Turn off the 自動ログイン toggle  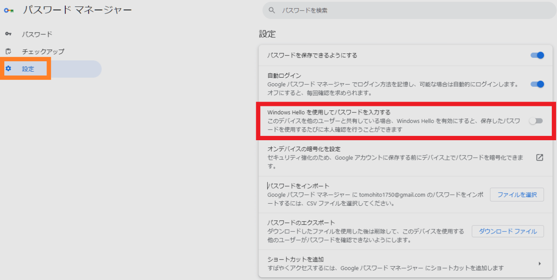point(537,84)
